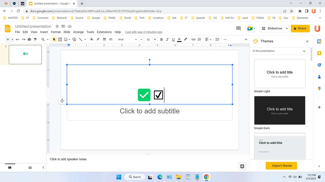Switch to the Untitled presentation browser tab
This screenshot has height=182, width=325.
(x=51, y=4)
